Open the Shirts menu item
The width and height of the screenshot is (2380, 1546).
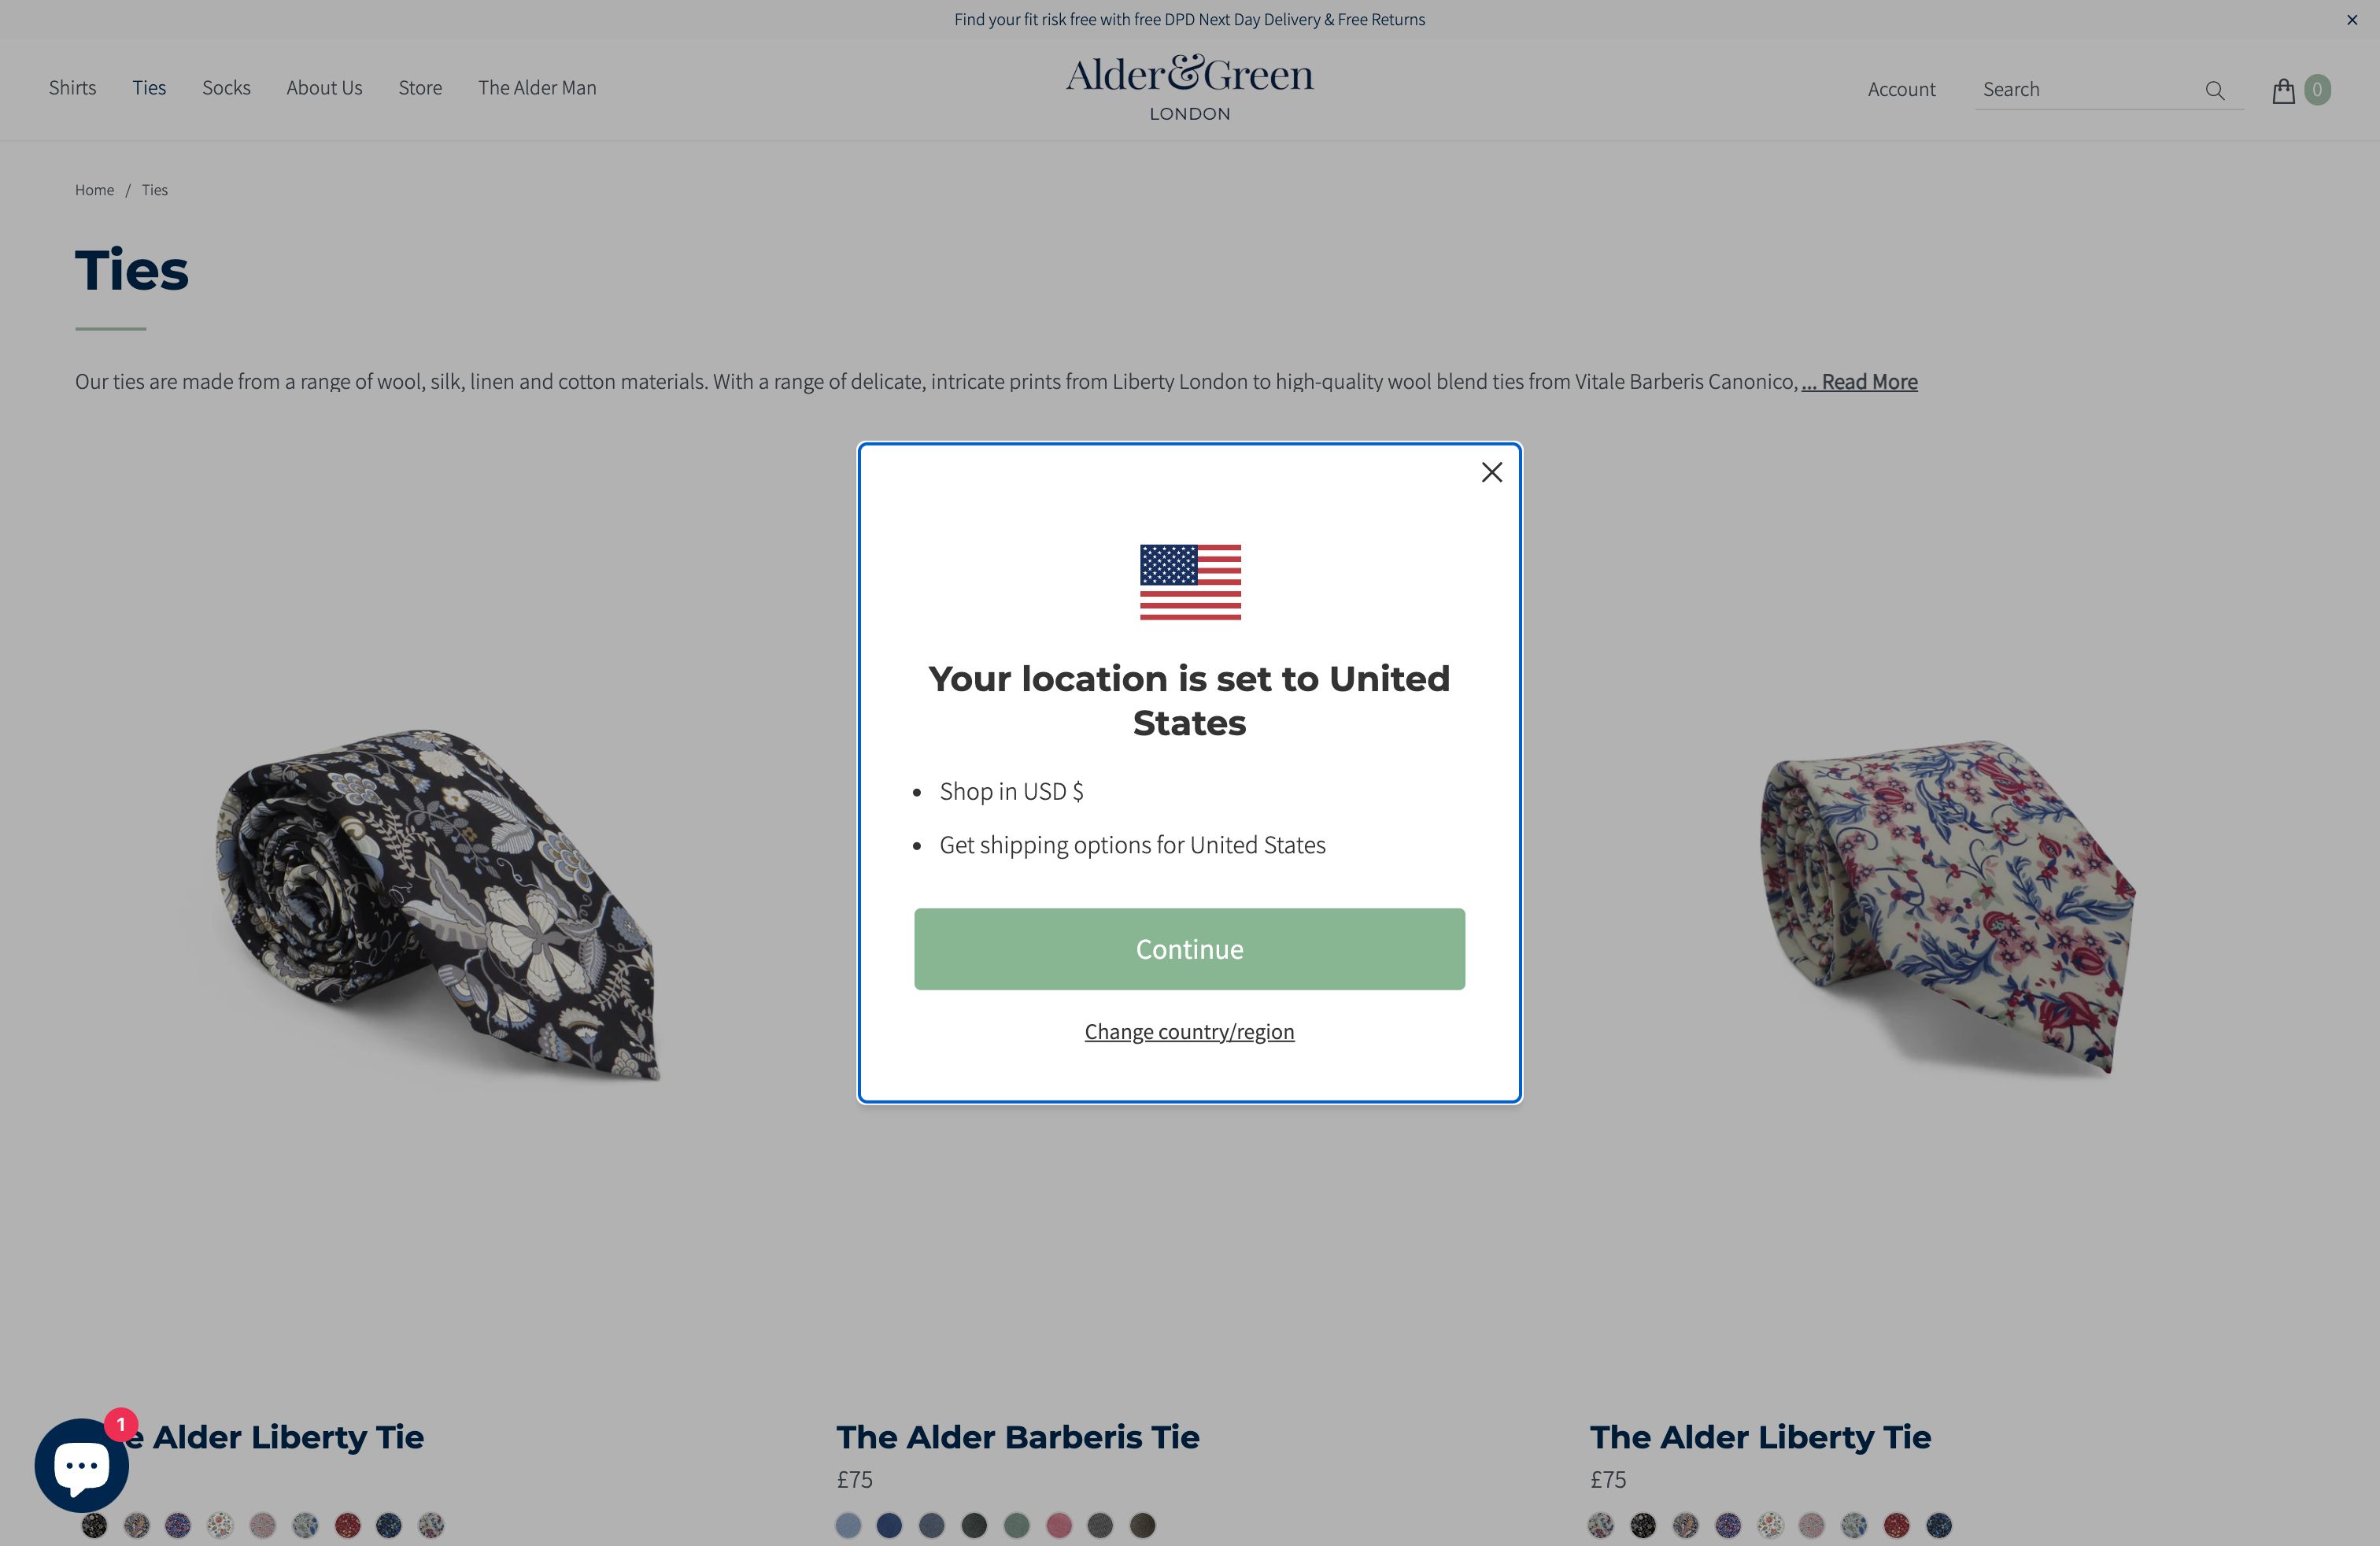click(x=73, y=88)
